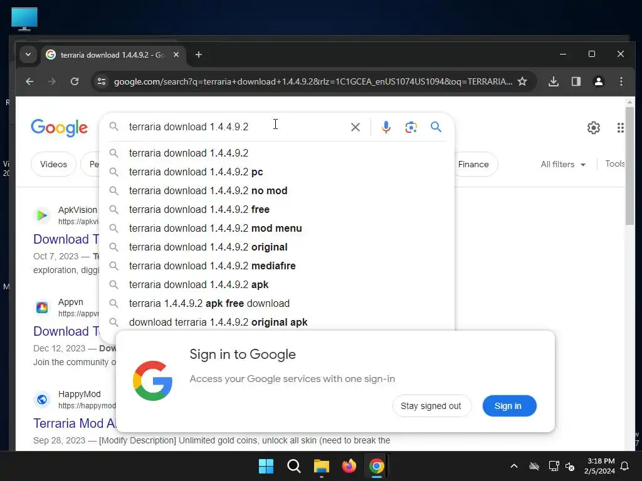Image resolution: width=642 pixels, height=481 pixels.
Task: Click Stay signed out button
Action: [x=431, y=406]
